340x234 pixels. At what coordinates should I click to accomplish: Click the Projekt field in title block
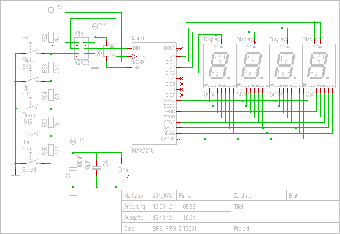click(x=241, y=229)
